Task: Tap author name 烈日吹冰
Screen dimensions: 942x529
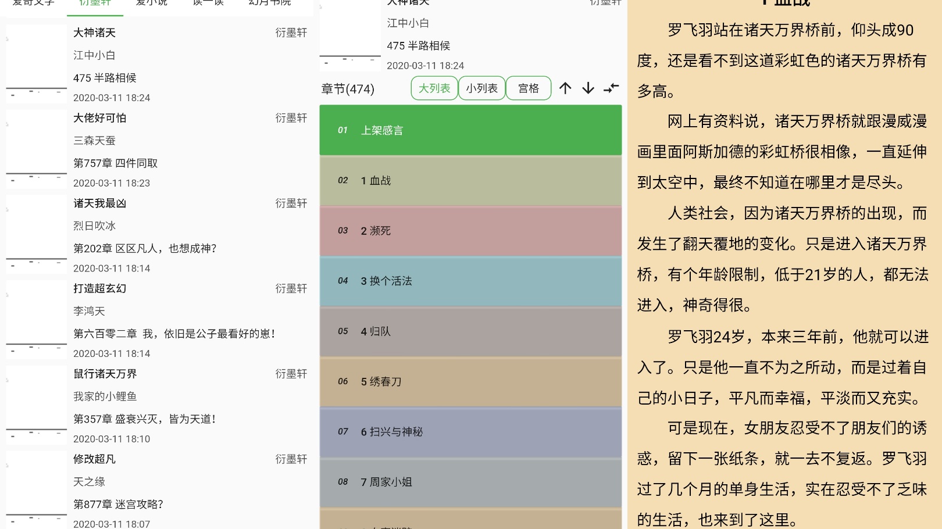Action: pyautogui.click(x=94, y=226)
